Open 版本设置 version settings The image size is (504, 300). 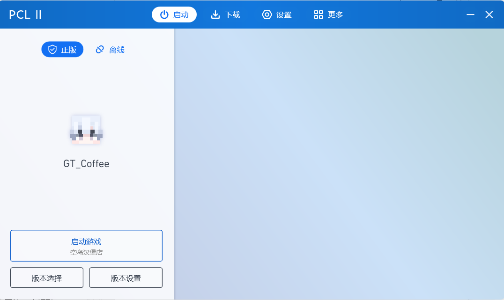point(126,278)
